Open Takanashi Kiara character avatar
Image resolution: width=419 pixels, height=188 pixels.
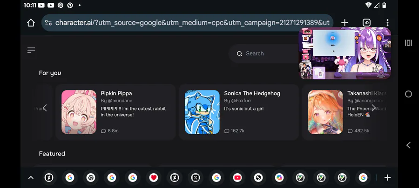tap(325, 112)
